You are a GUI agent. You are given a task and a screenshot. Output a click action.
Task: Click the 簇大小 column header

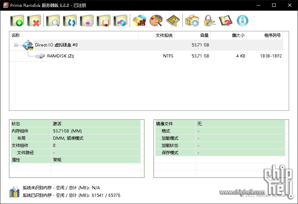(228, 35)
